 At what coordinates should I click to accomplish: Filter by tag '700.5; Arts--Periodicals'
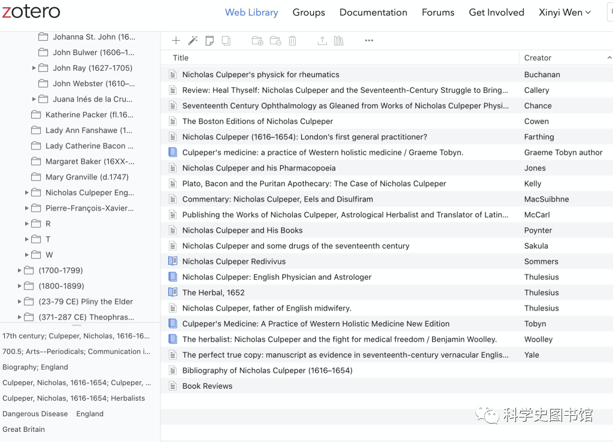76,352
